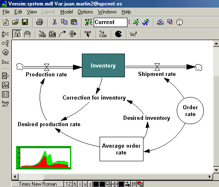Click the horizontal scrollbar right arrow
The width and height of the screenshot is (219, 187).
210,176
